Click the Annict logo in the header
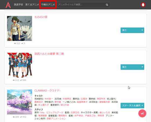Viewport: 151px width, 122px height. click(8, 5)
